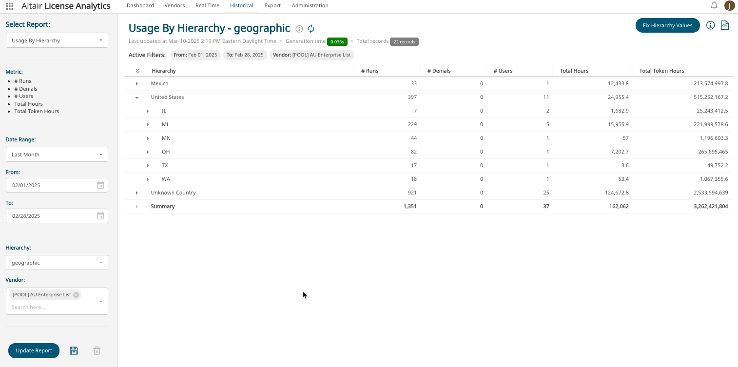
Task: Click the 12,433.8 total hours cell
Action: tap(618, 84)
